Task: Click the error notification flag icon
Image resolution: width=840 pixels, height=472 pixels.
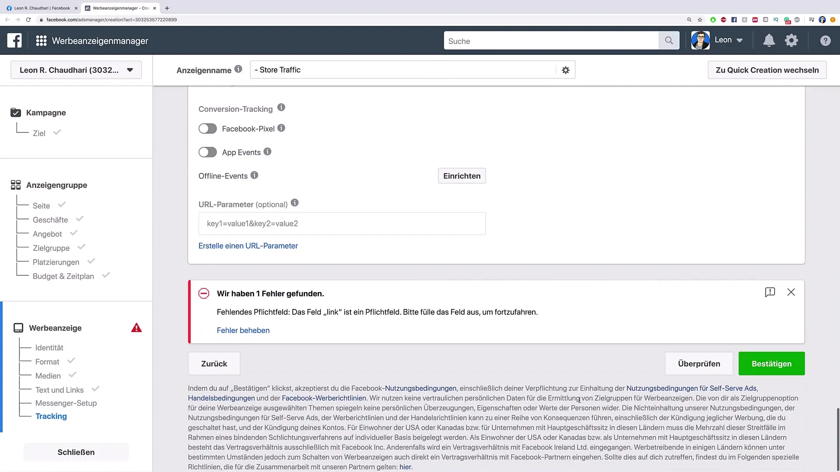Action: 770,292
